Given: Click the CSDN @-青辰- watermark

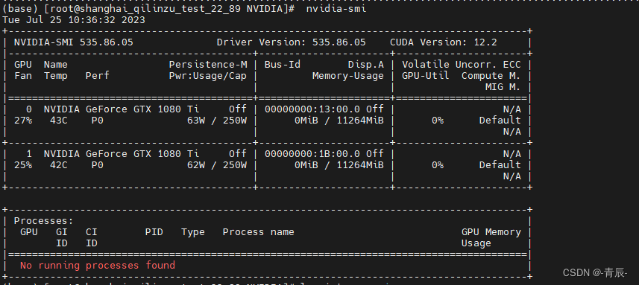Looking at the screenshot, I should tap(595, 273).
